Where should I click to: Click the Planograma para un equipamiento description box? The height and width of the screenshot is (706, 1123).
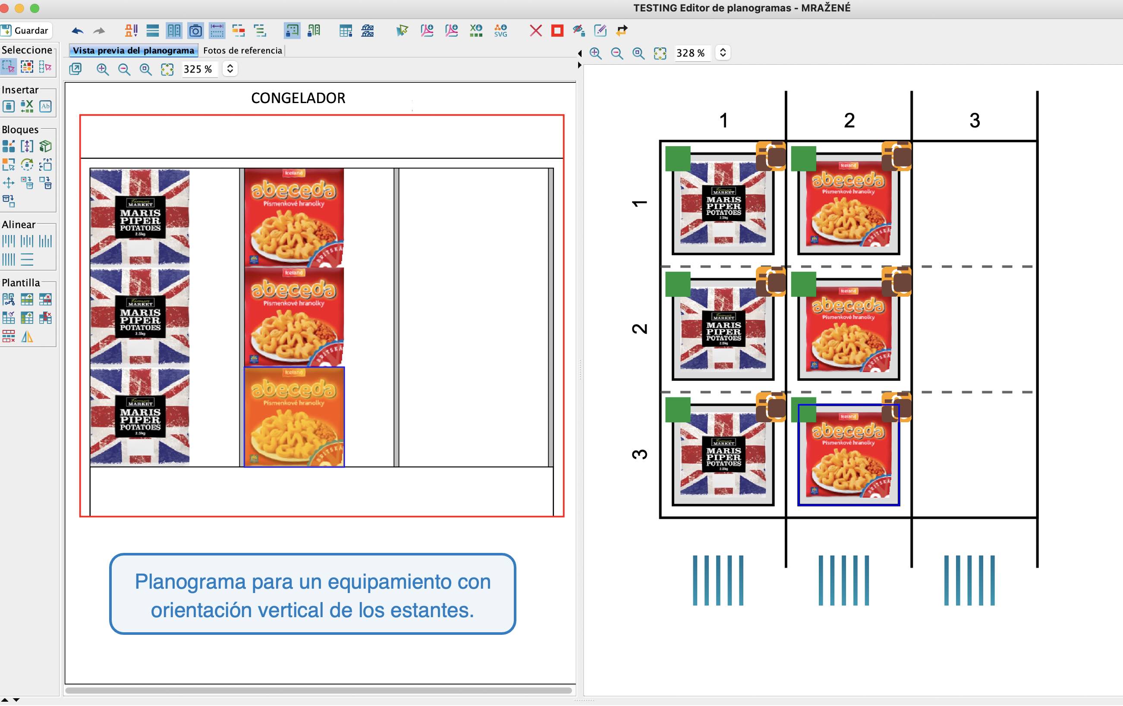(x=313, y=594)
